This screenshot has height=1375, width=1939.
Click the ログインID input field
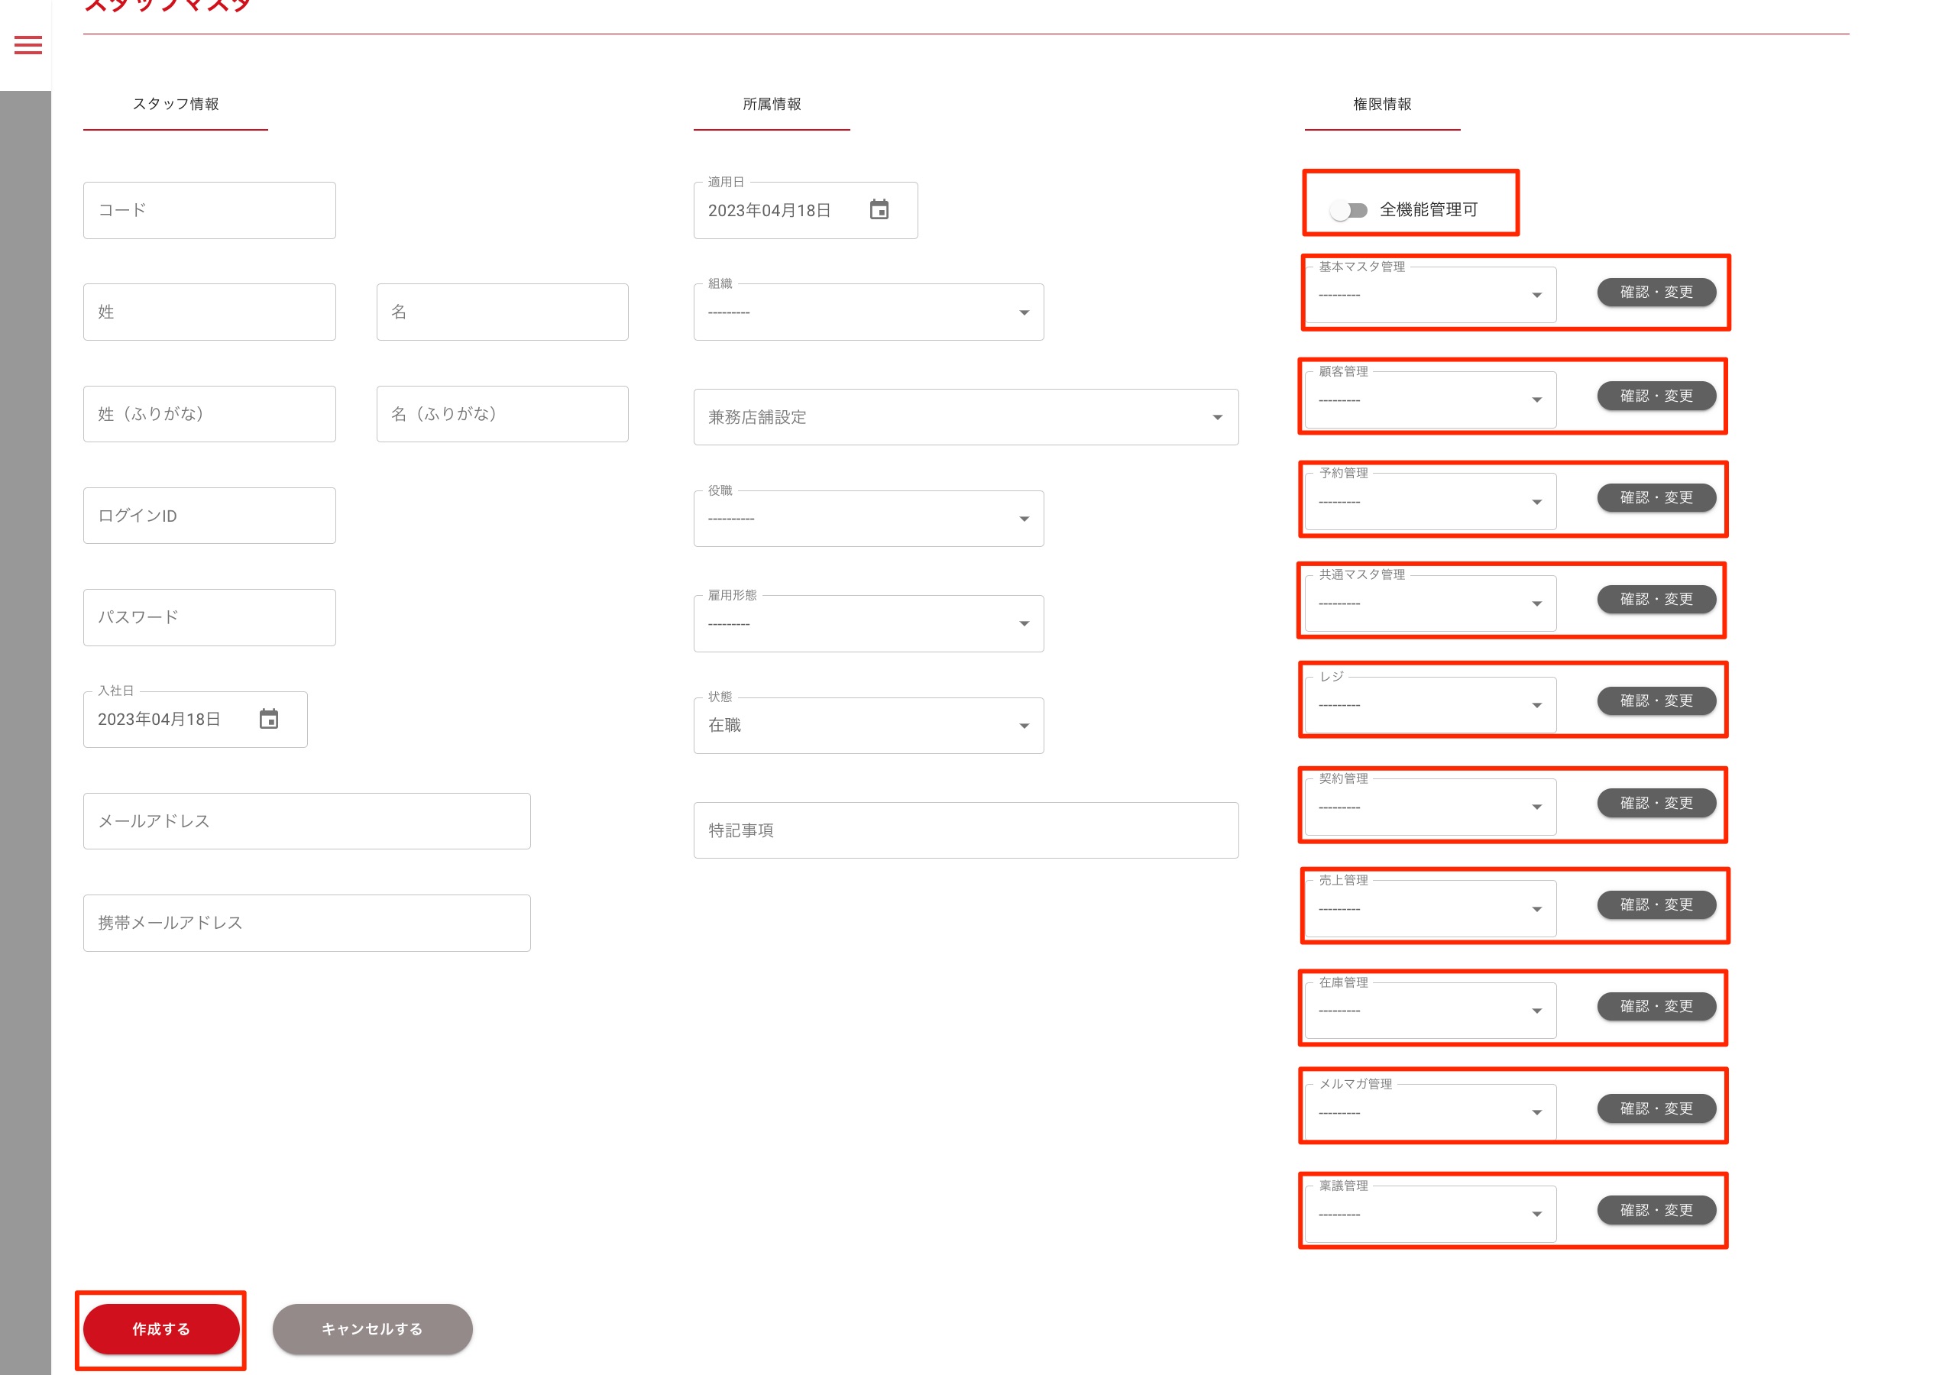tap(209, 516)
